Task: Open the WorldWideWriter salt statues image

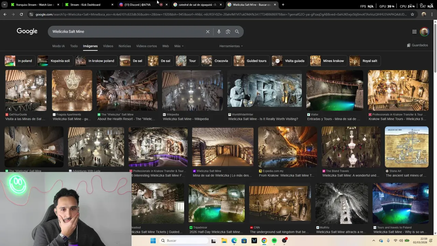Action: coord(265,90)
